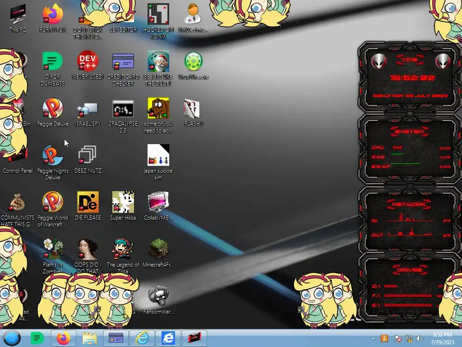Click the NETWORK IN graph
This screenshot has height=347, width=462.
click(410, 218)
